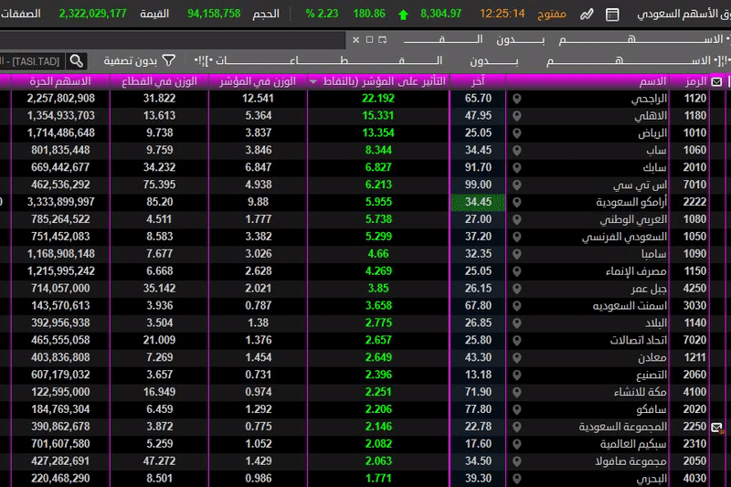
Task: Expand the [TASI.TAD] symbol selector
Action: 32,60
